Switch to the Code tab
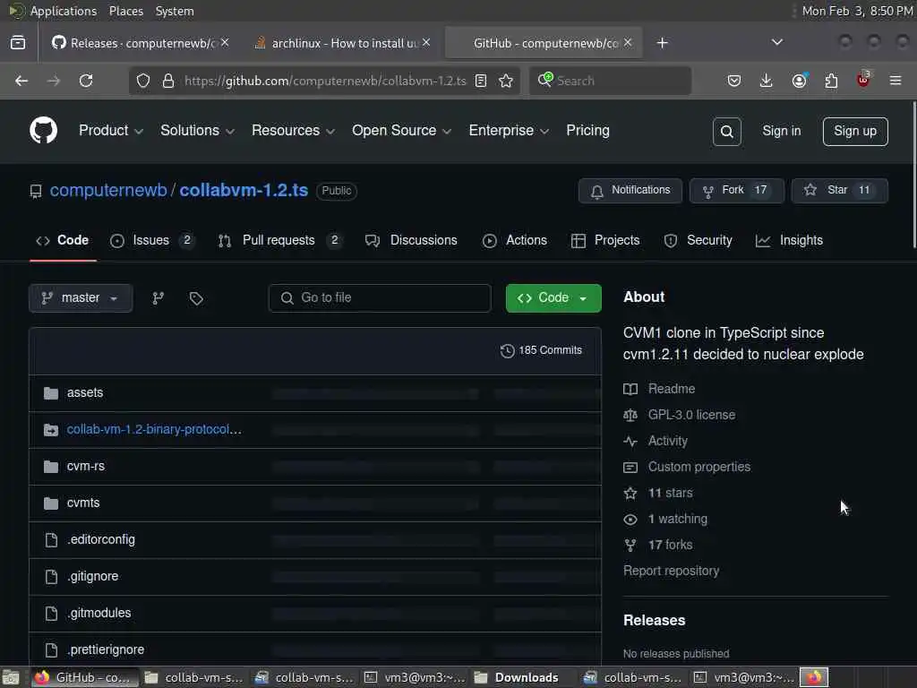The height and width of the screenshot is (688, 917). coord(63,240)
